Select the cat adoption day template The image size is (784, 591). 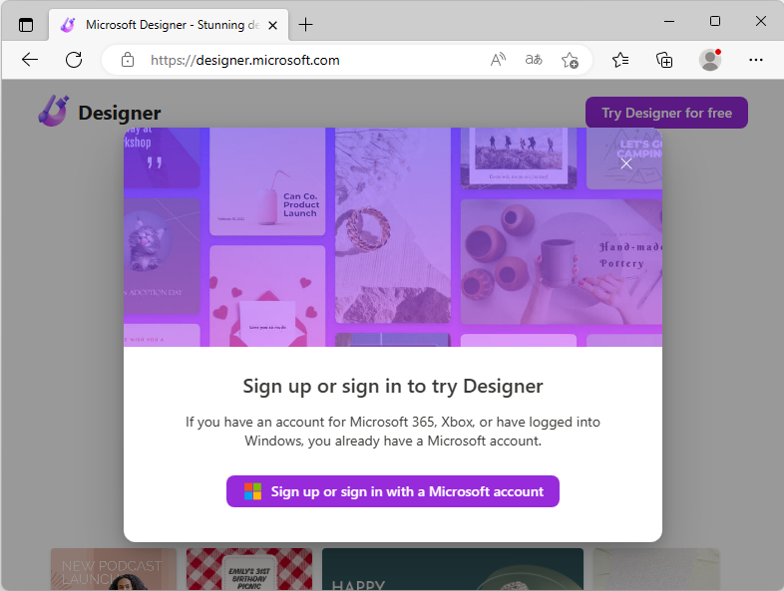(x=162, y=256)
